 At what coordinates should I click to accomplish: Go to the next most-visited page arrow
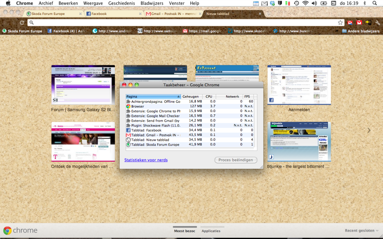click(369, 130)
